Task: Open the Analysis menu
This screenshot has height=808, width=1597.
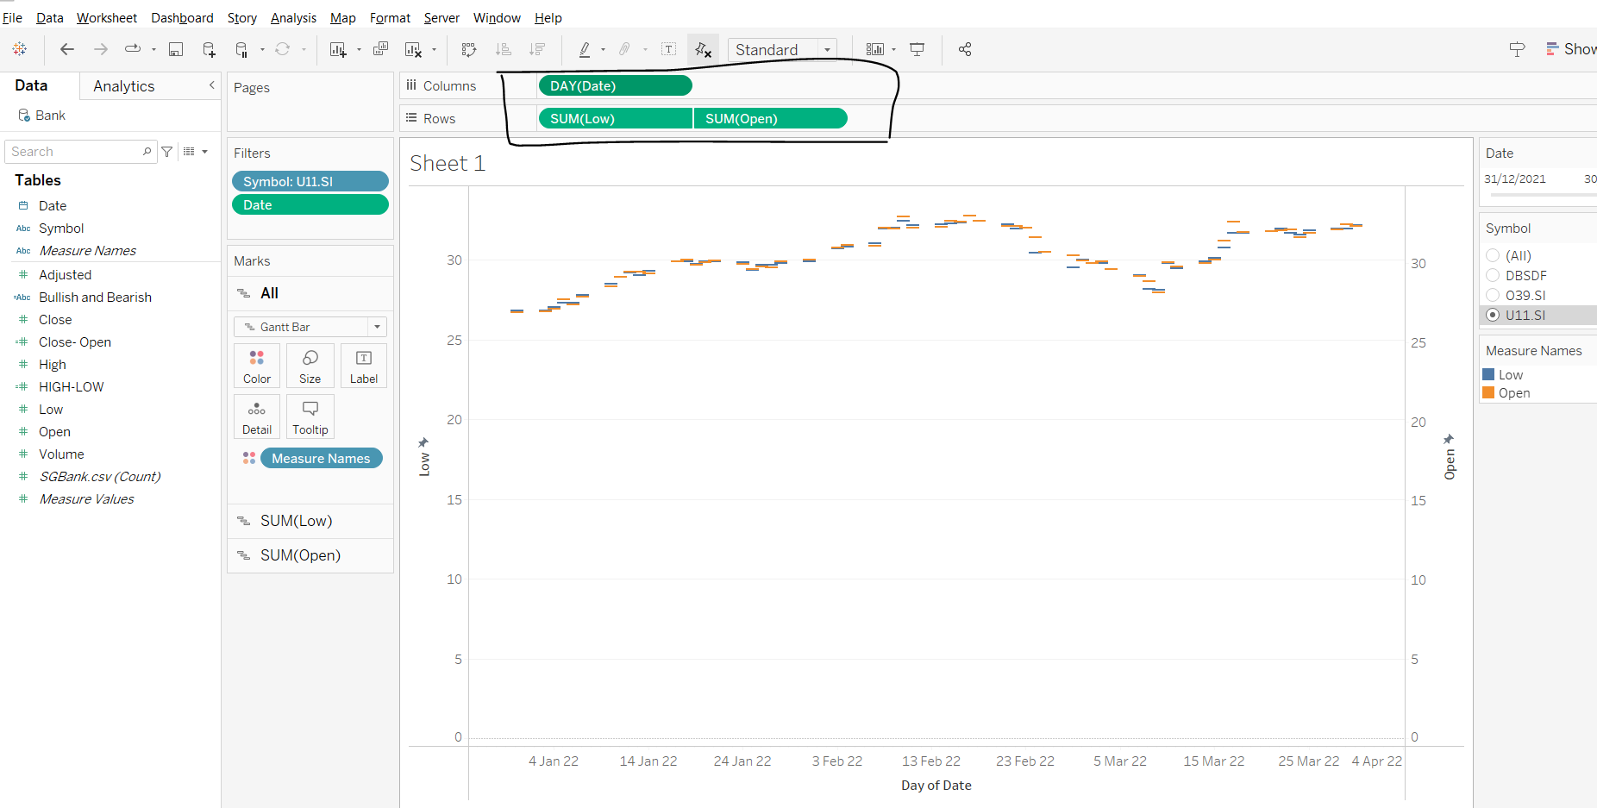Action: [x=293, y=17]
